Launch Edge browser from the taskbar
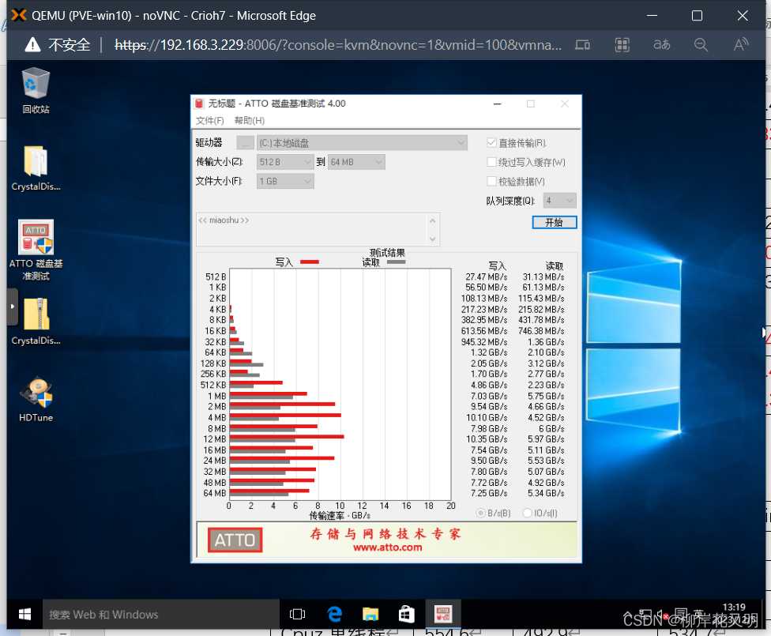Screen dimensions: 771x636 coord(334,614)
